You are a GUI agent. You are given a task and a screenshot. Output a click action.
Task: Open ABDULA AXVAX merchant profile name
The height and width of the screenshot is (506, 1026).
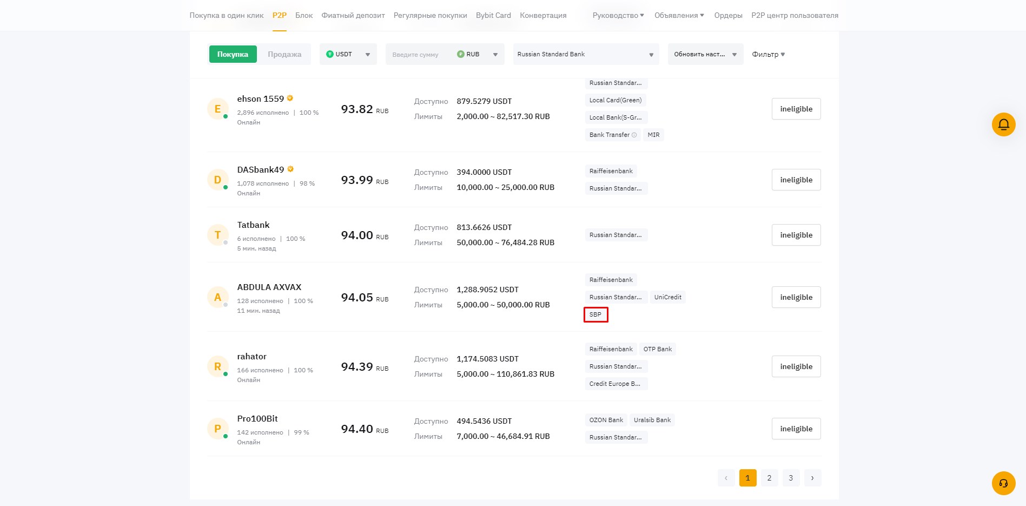point(269,287)
